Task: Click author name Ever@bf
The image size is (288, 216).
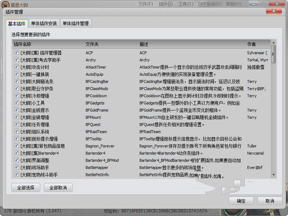Action: click(255, 168)
